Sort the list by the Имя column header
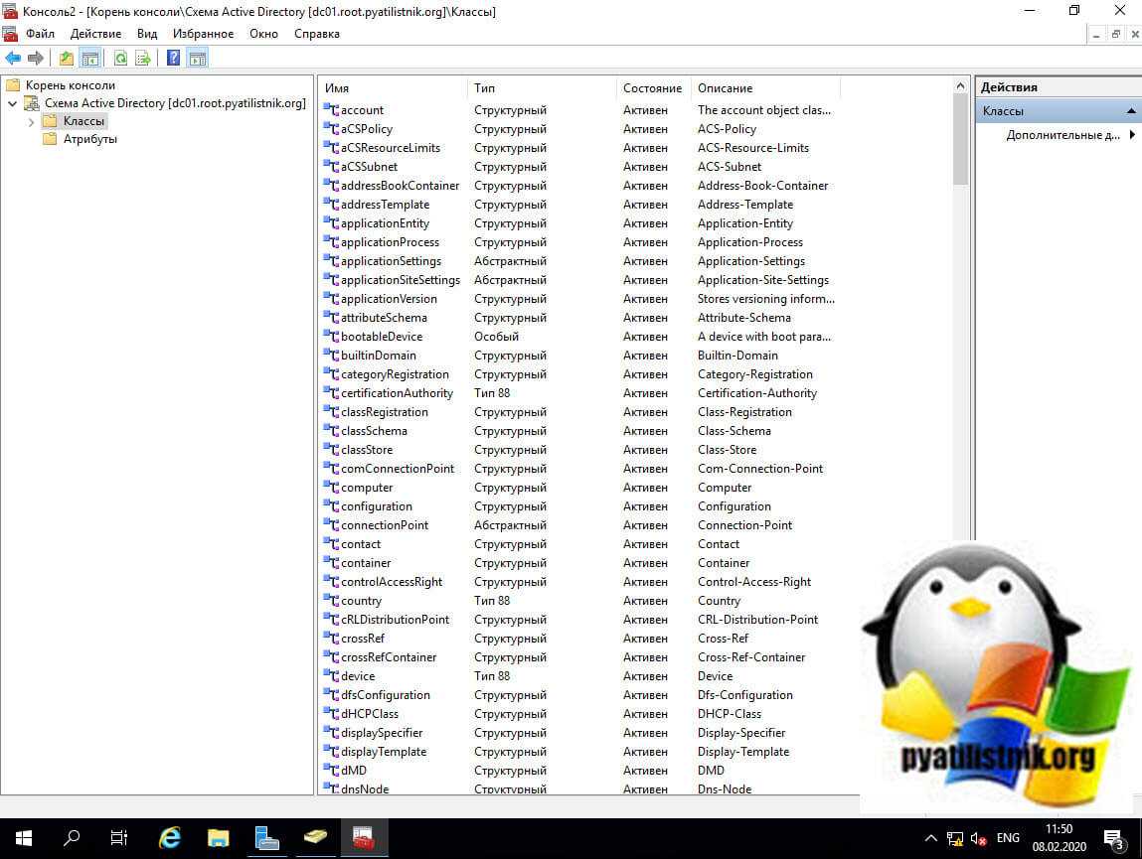 click(393, 88)
